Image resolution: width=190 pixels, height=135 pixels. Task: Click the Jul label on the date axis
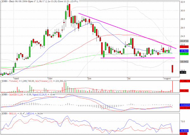pyautogui.click(x=129, y=79)
